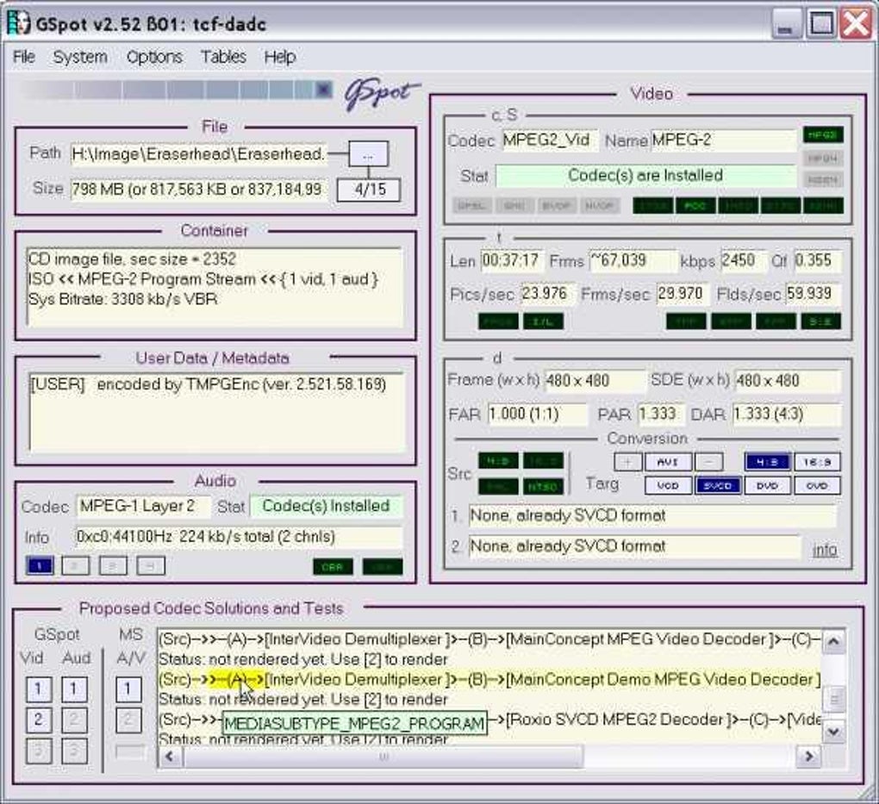Select the SVCD conversion target
Viewport: 879px width, 804px height.
pyautogui.click(x=717, y=485)
